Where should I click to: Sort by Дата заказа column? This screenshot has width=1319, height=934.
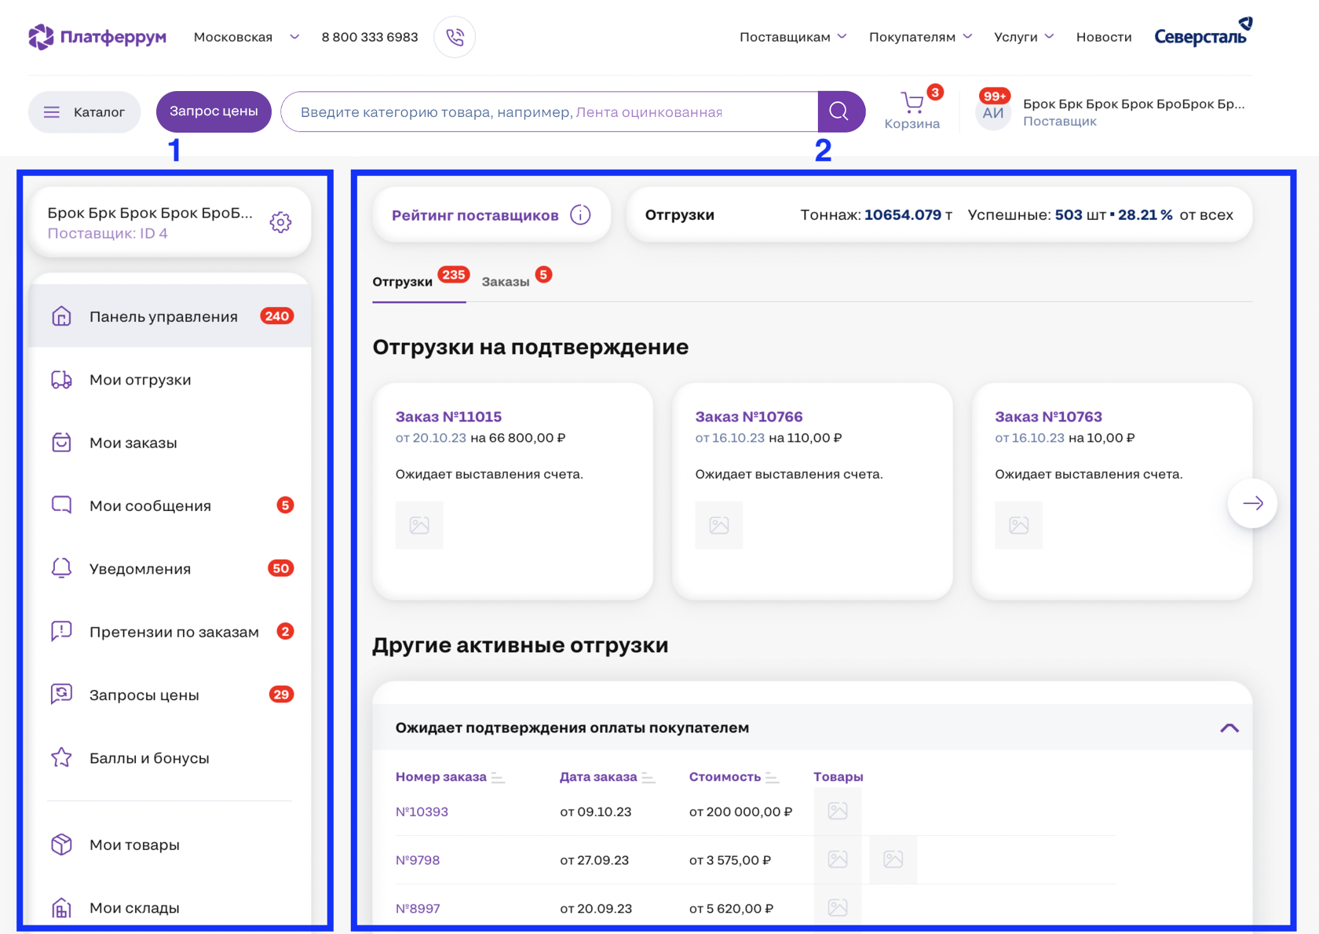(607, 777)
